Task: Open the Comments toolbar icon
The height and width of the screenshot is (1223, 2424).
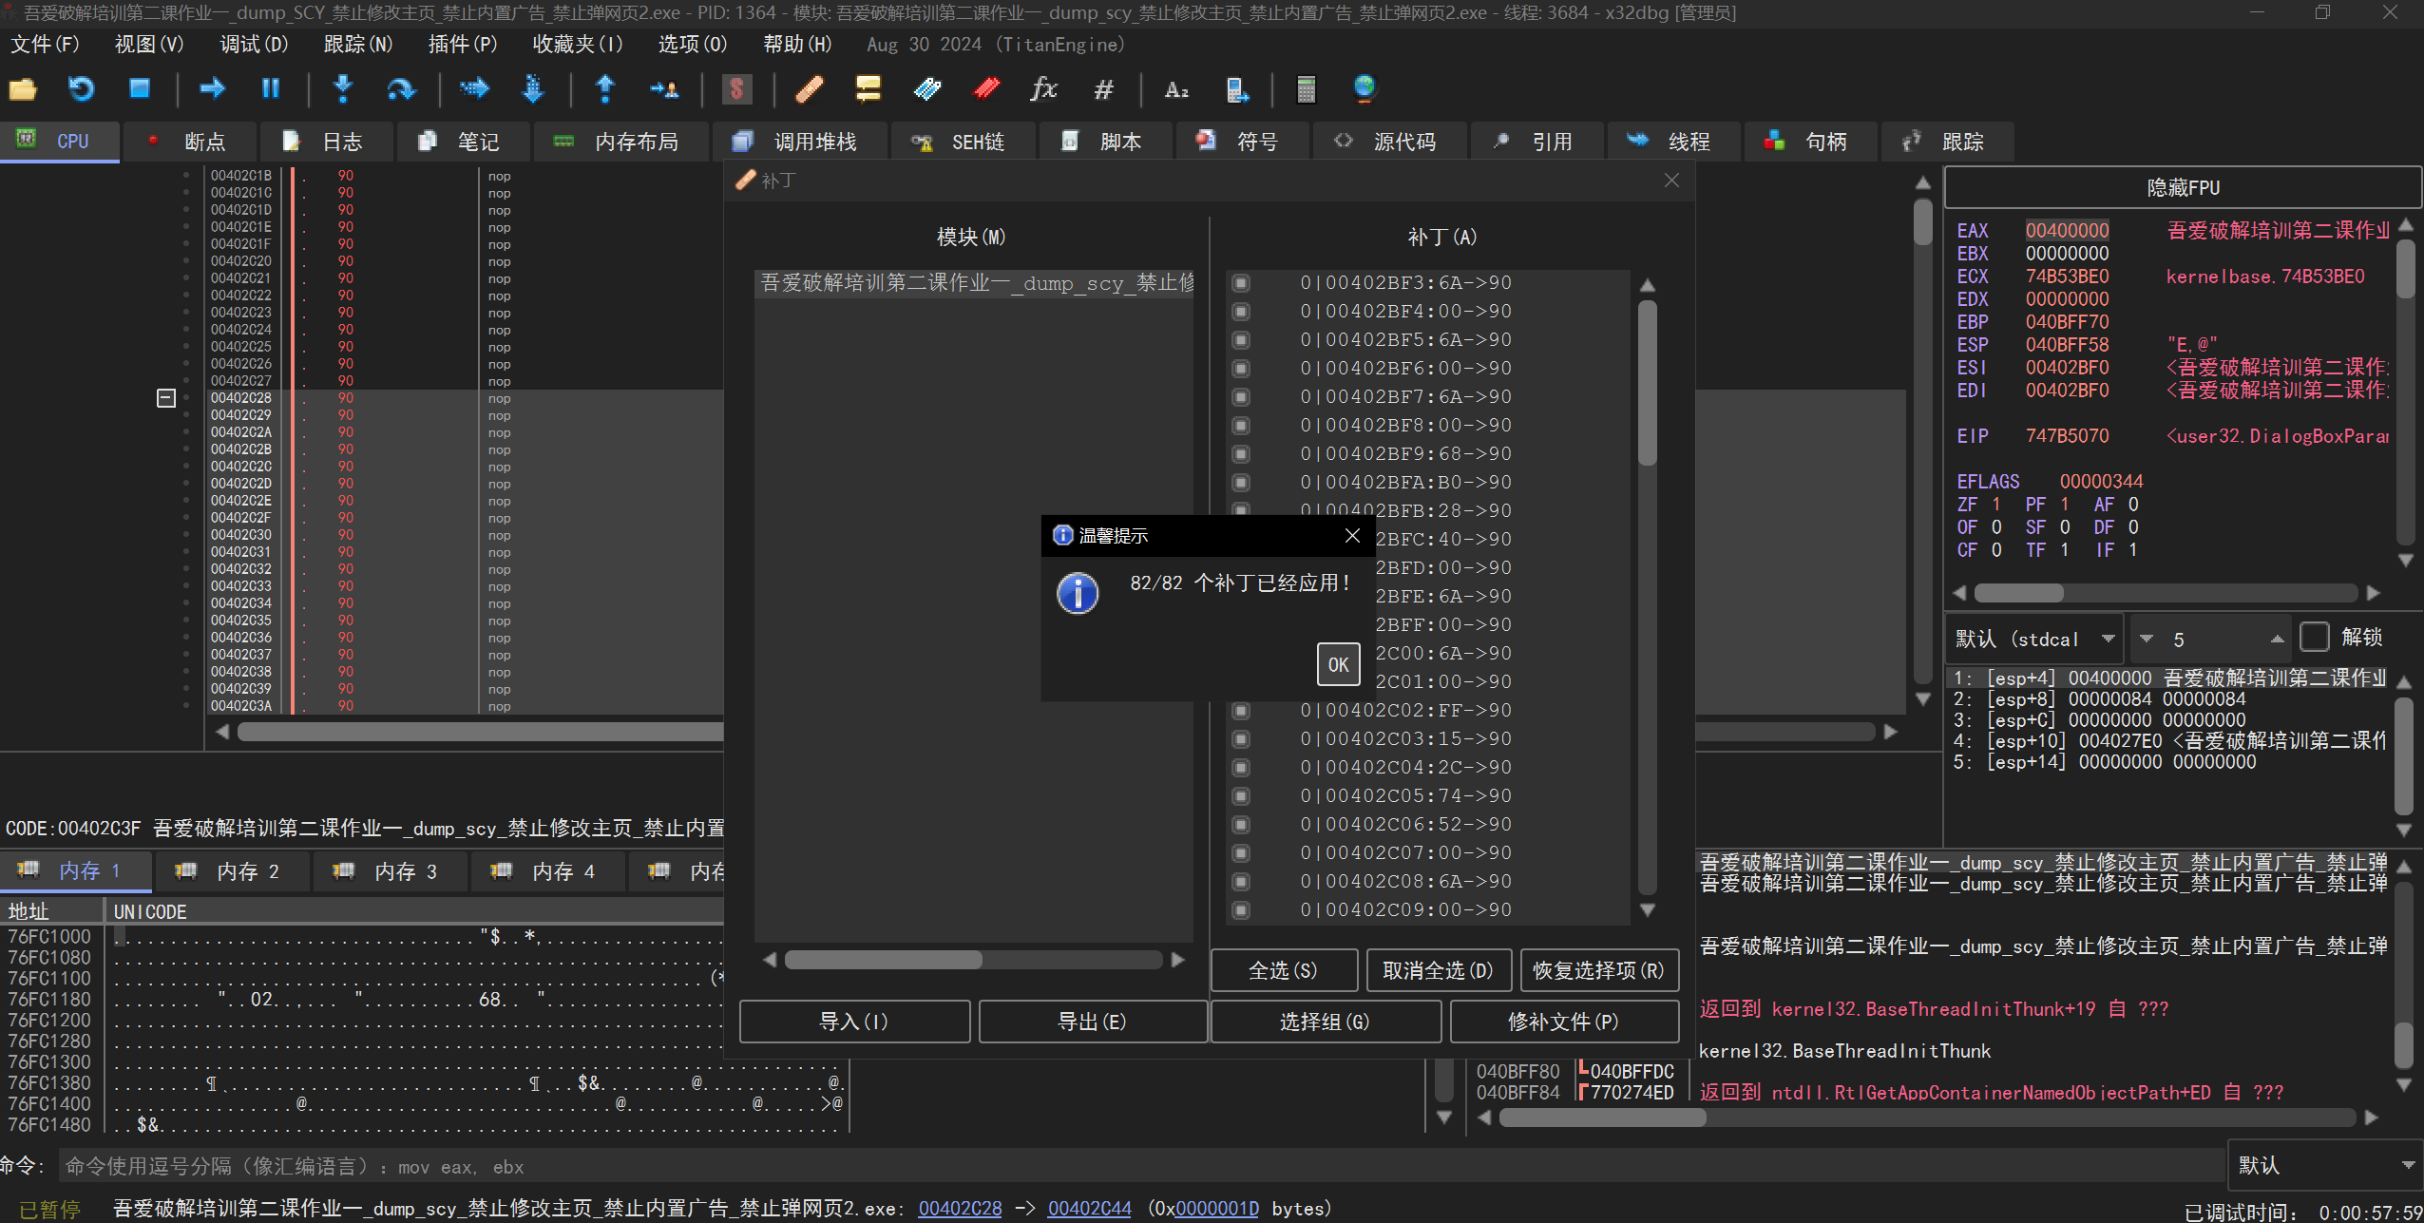Action: click(x=868, y=89)
